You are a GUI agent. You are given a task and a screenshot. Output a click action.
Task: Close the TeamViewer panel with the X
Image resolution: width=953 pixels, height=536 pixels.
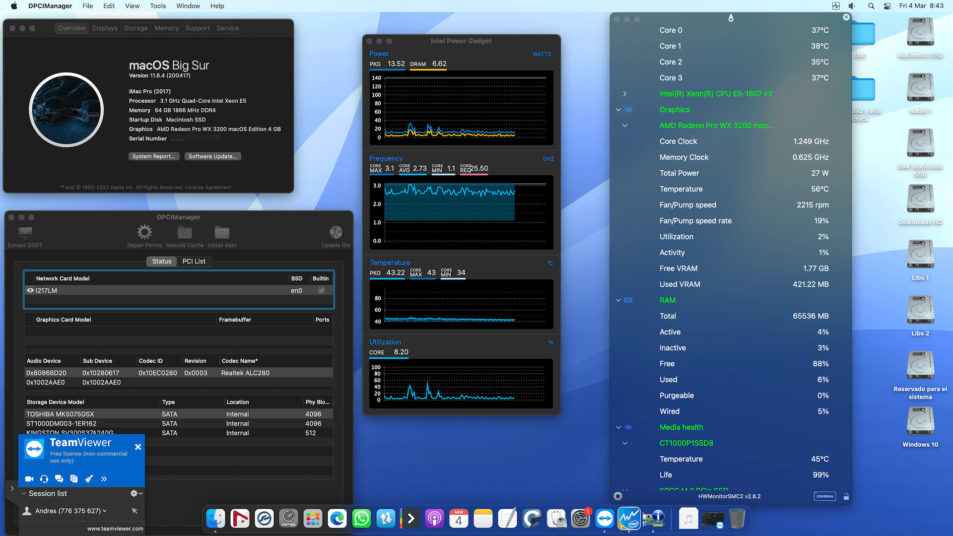pyautogui.click(x=138, y=447)
